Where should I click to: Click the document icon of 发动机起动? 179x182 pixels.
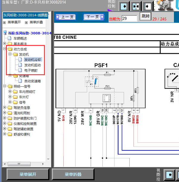20,65
